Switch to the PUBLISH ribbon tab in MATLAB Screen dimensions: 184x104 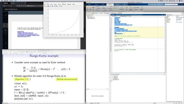tap(118, 5)
